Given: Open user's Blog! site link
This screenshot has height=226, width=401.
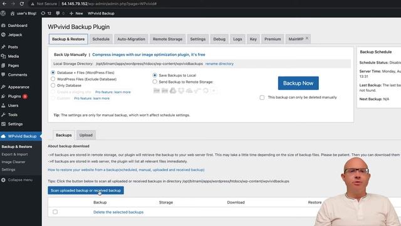Looking at the screenshot, I should point(24,13).
